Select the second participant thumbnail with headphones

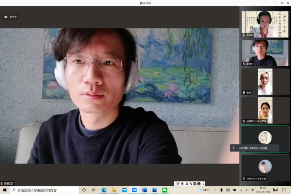coord(265,53)
